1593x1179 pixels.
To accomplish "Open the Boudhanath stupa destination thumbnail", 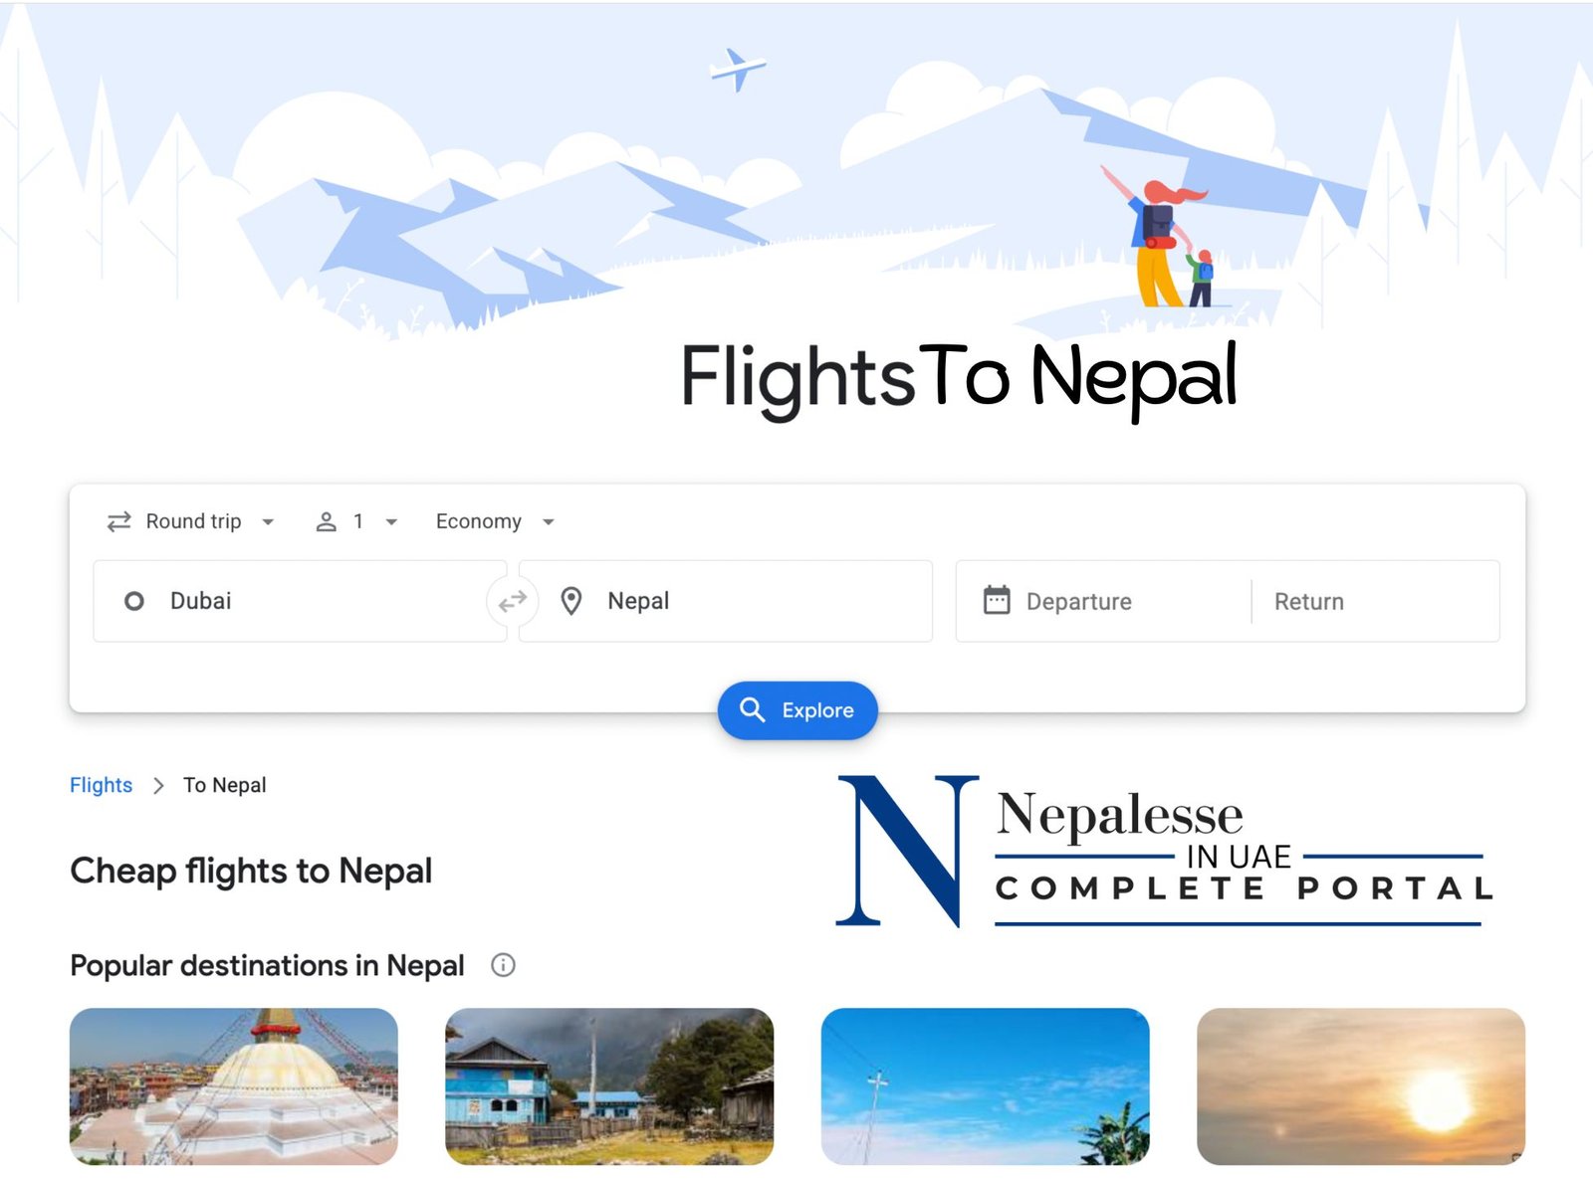I will (234, 1086).
